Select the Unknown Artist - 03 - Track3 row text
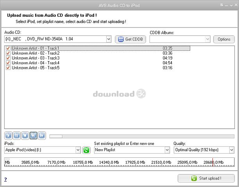The width and height of the screenshot is (239, 187). (x=36, y=58)
